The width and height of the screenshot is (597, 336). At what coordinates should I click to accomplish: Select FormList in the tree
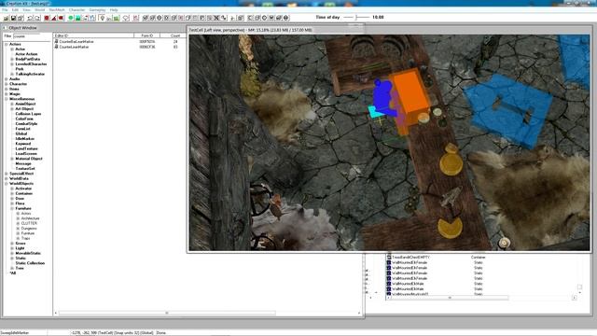click(22, 129)
